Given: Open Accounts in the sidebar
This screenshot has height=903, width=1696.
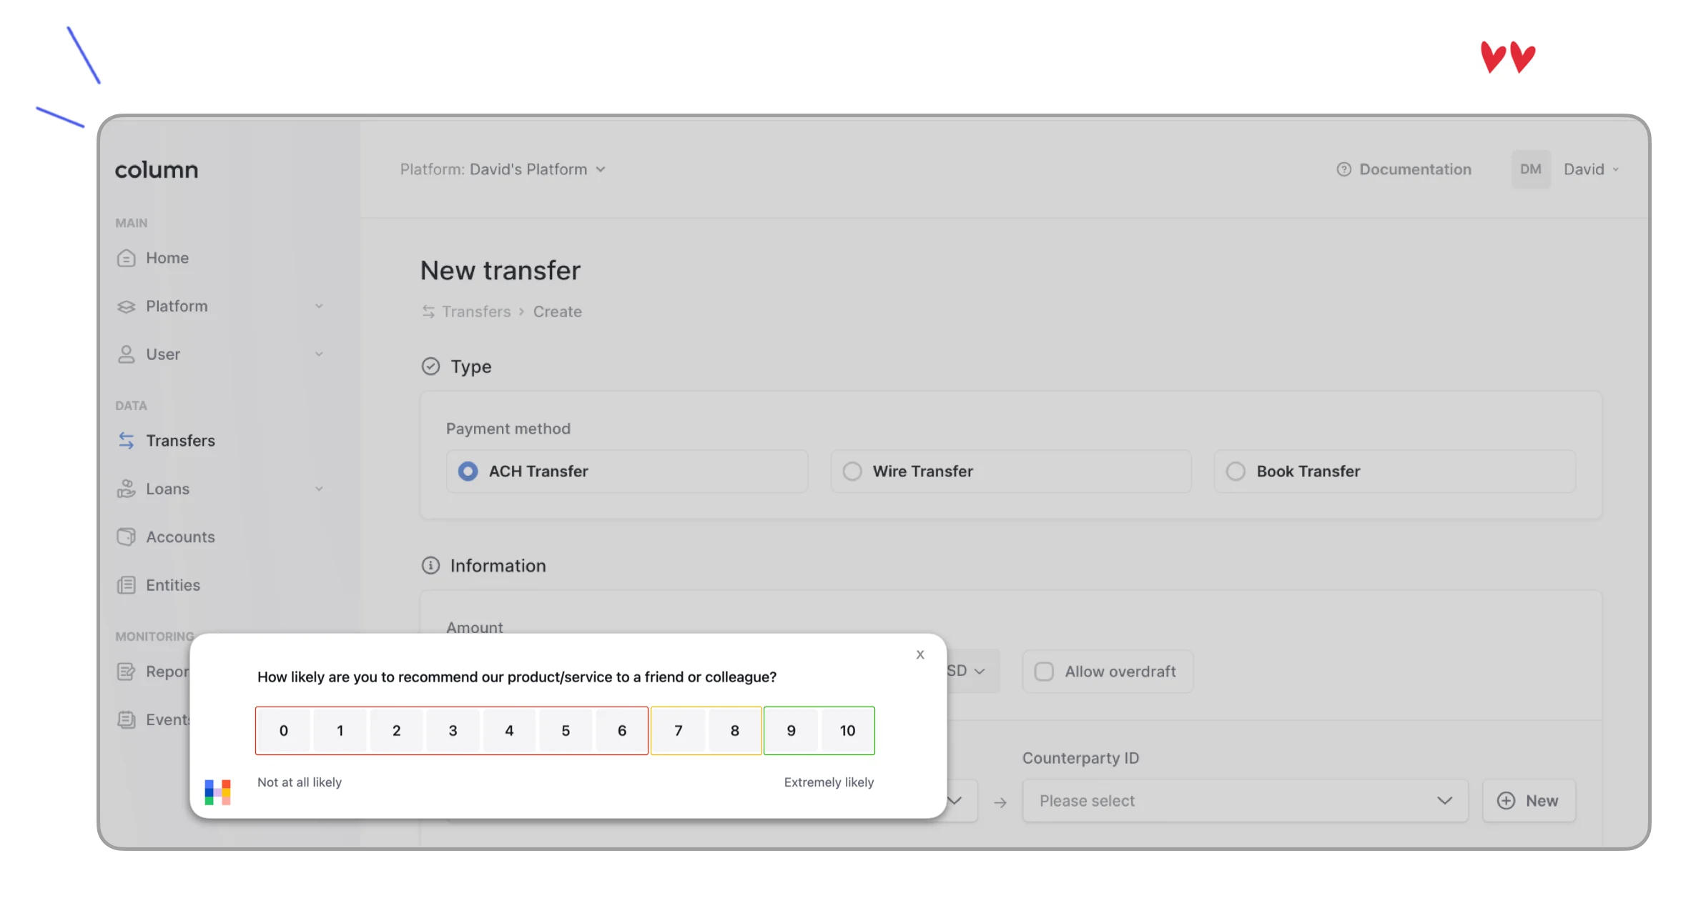Looking at the screenshot, I should [180, 537].
